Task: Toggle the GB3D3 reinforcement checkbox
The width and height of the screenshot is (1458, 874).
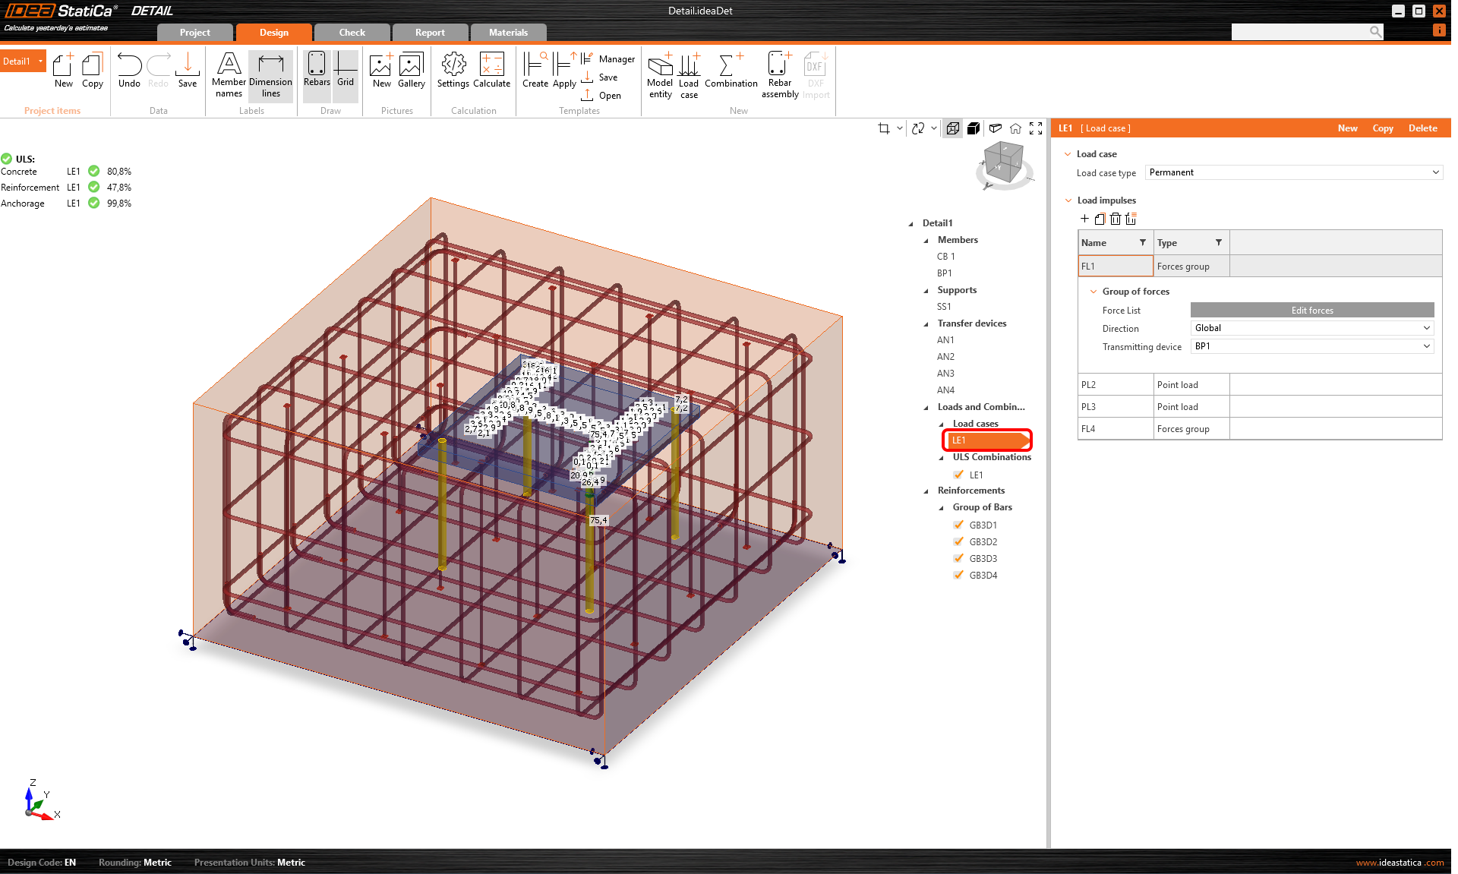Action: click(x=958, y=558)
